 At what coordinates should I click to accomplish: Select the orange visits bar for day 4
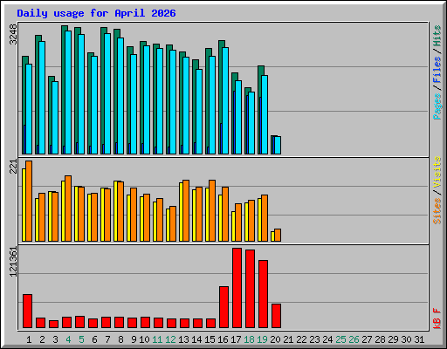tap(68, 209)
